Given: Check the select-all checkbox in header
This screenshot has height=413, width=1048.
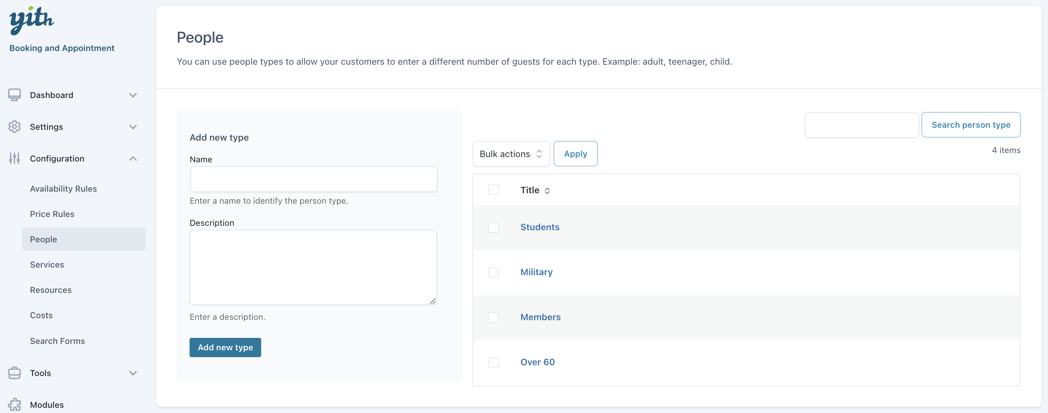Looking at the screenshot, I should (x=493, y=190).
